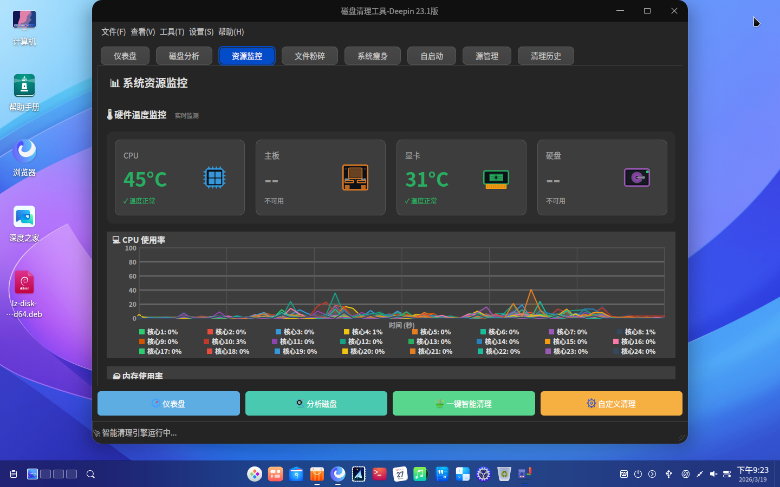The image size is (780, 487).
Task: Open the 帮助手册 desktop icon
Action: [x=24, y=93]
